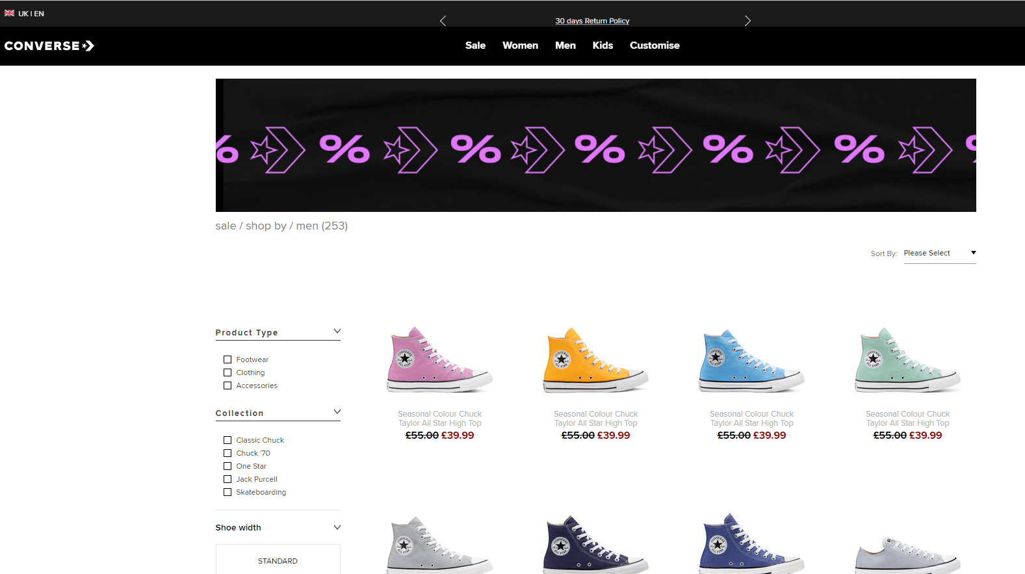Check the Jack Purcell filter
This screenshot has height=574, width=1025.
tap(227, 479)
